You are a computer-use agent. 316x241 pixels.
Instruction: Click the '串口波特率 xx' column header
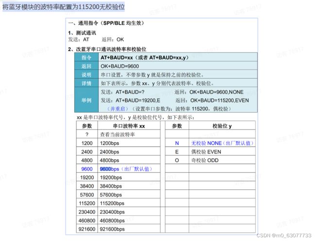pos(129,126)
